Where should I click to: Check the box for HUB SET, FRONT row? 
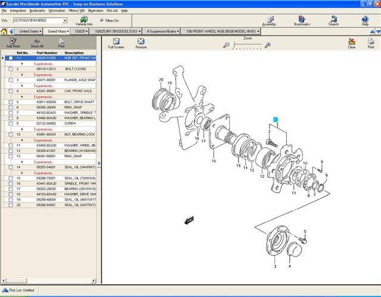pyautogui.click(x=11, y=58)
